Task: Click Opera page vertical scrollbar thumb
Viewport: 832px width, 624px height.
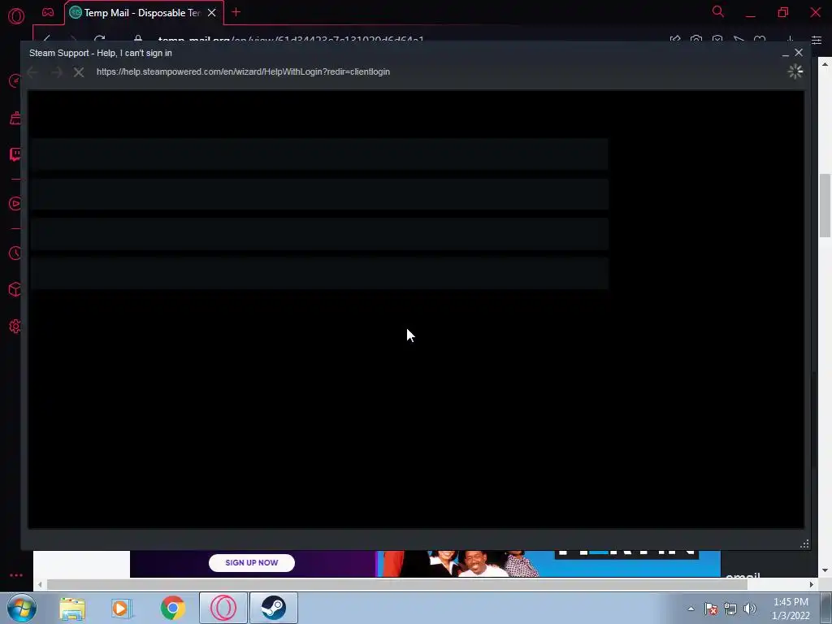Action: (x=825, y=206)
